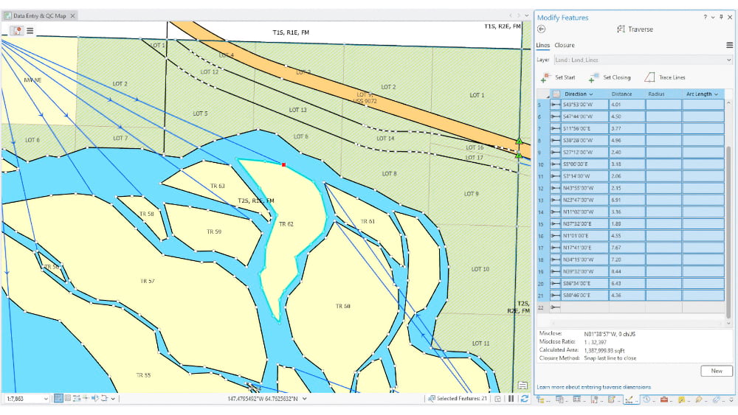Click the popup window icon at map corner
Viewport: 738px width, 415px height.
(x=523, y=386)
